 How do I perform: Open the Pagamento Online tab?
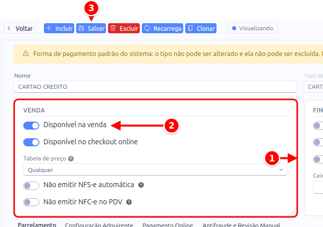[x=168, y=225]
